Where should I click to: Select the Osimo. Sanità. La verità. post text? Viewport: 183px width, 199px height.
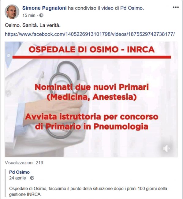coord(33,25)
